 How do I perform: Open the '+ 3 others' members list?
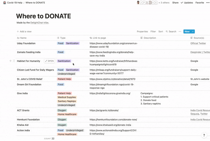point(164,3)
